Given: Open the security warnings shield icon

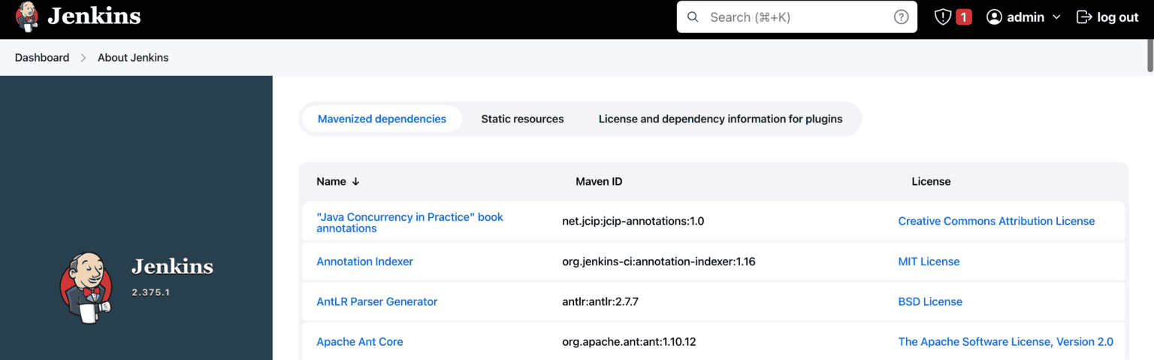Looking at the screenshot, I should tap(942, 17).
